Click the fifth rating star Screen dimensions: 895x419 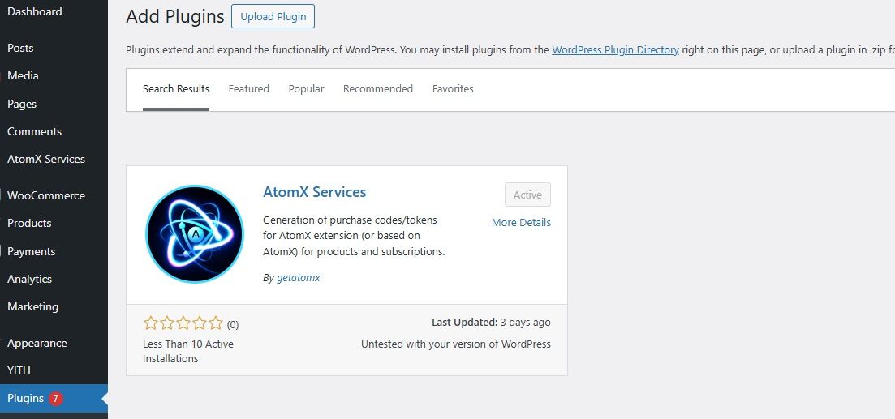pos(216,323)
